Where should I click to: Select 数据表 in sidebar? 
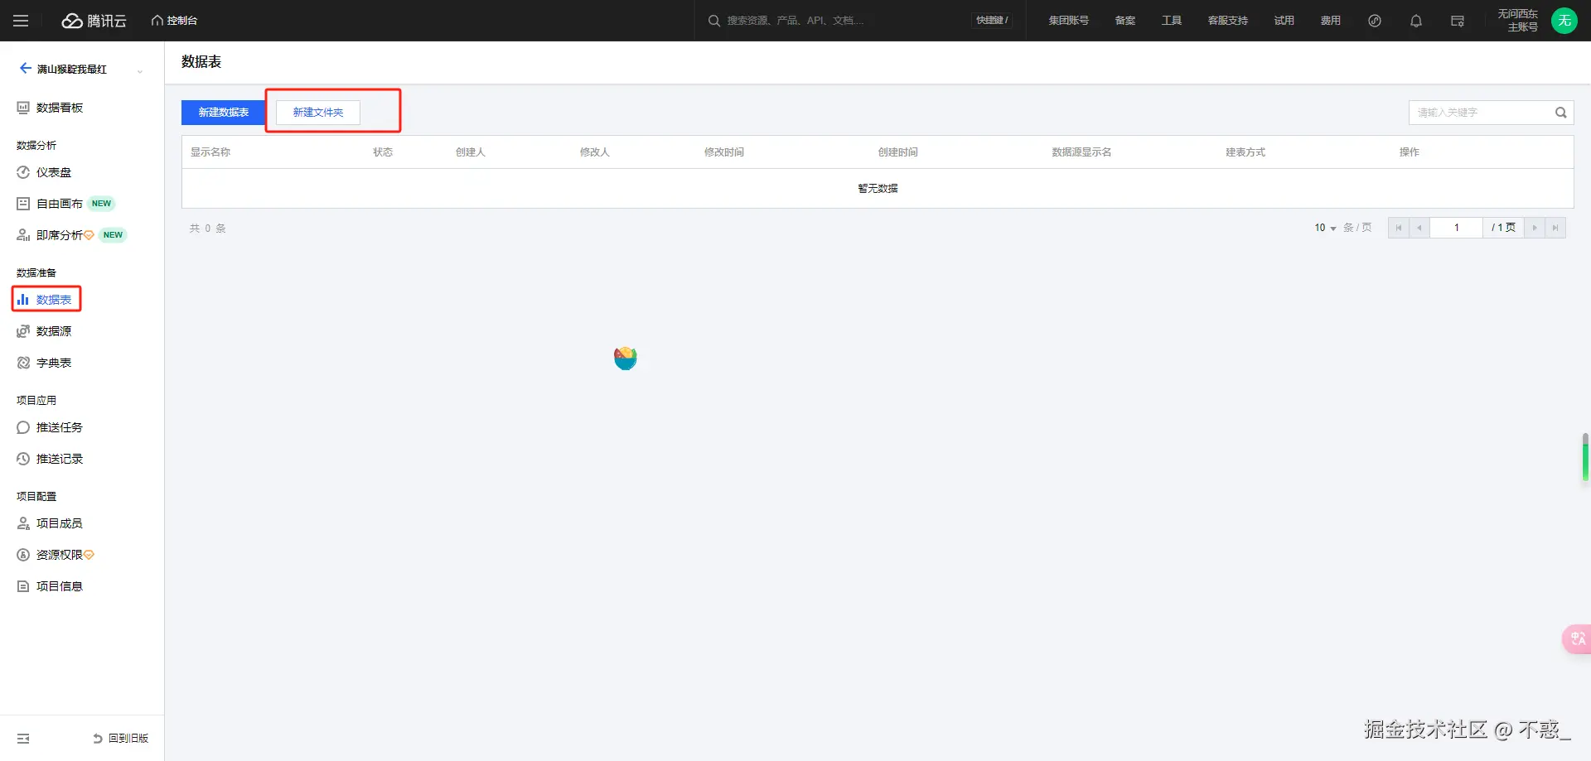46,300
